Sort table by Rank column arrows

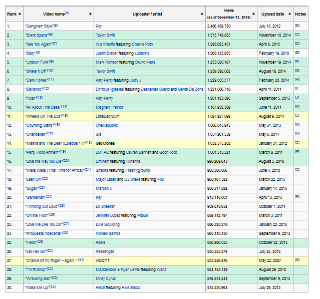pyautogui.click(x=20, y=14)
